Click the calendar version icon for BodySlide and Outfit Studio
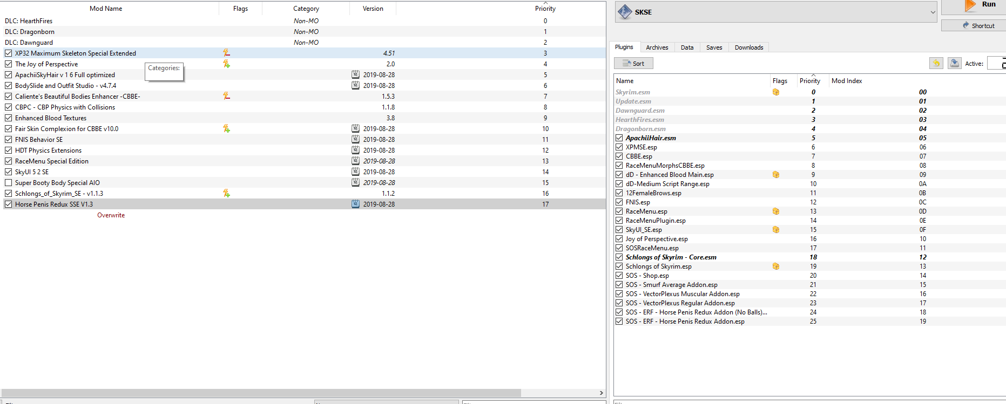Viewport: 1006px width, 404px height. point(355,85)
